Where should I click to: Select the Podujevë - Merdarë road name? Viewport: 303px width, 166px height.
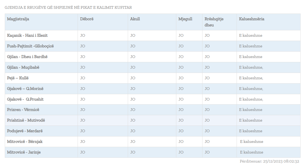tap(25, 131)
